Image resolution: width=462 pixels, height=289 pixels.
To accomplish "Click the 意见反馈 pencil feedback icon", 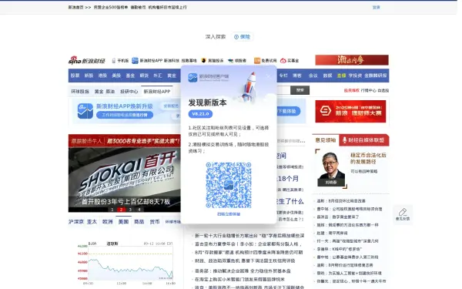I will (x=403, y=214).
